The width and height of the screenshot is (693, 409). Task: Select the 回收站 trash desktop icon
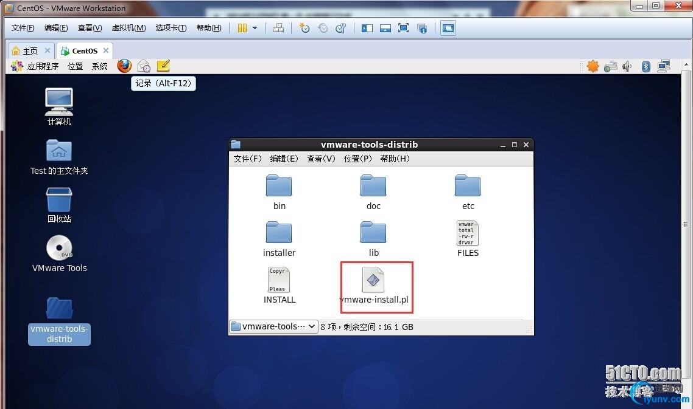(59, 205)
